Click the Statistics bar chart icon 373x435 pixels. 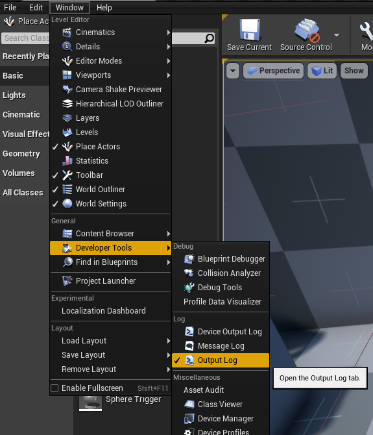coord(67,161)
